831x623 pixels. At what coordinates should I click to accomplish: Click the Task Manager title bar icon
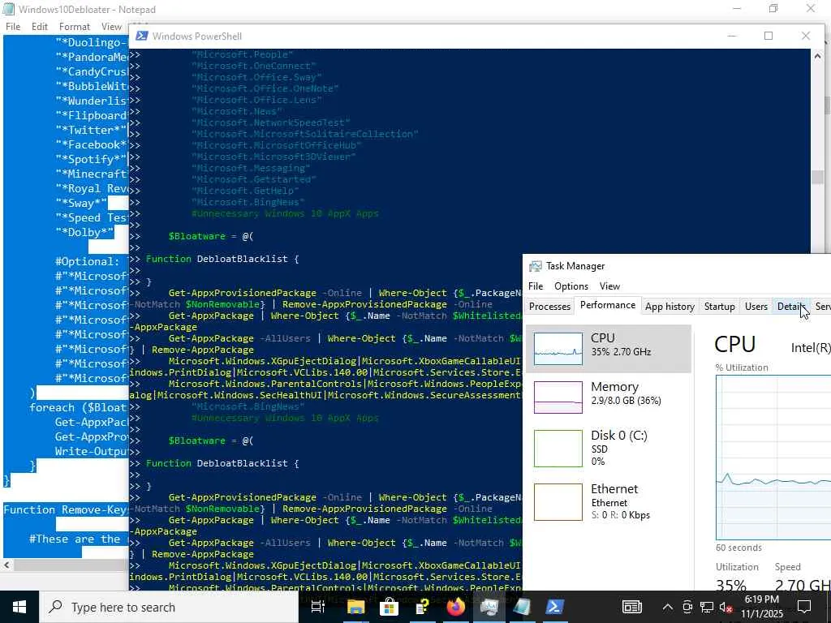(536, 266)
